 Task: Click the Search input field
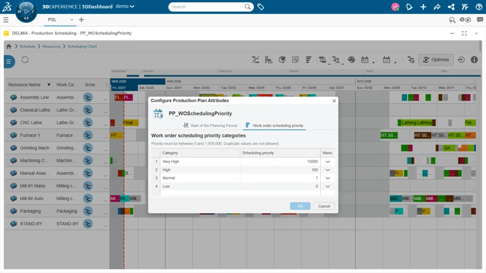click(208, 7)
